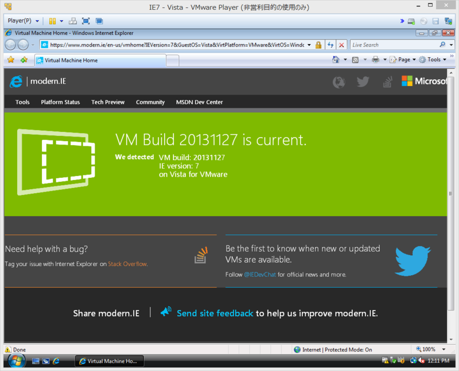Screen dimensions: 459x371
Task: Go back with IE back arrow button
Action: (x=10, y=45)
